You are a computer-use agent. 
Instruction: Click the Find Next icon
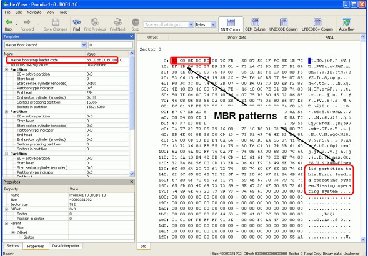117,22
